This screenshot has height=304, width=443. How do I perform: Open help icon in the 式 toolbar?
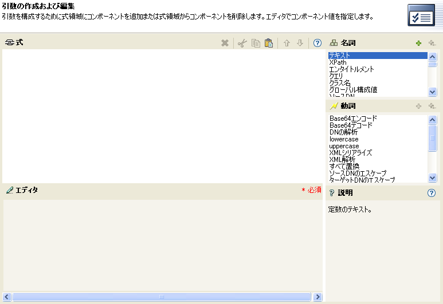pyautogui.click(x=317, y=43)
